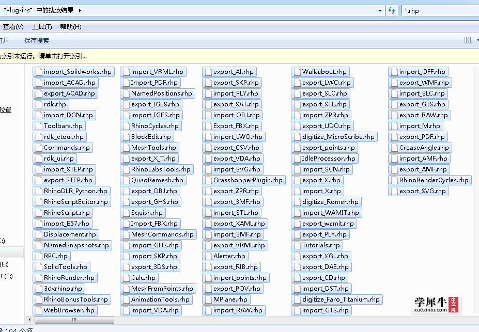Select the rdk.rhp file icon
This screenshot has height=332, width=479.
coord(39,104)
